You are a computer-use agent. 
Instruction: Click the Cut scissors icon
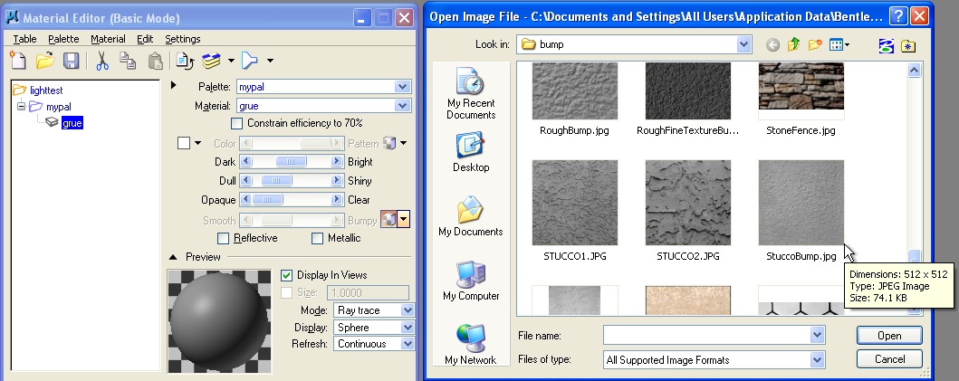point(101,61)
